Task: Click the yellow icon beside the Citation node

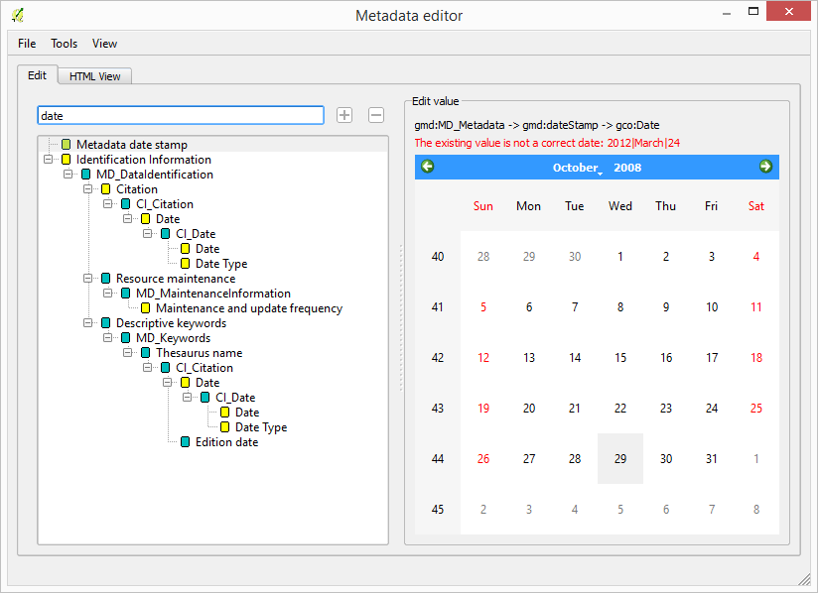Action: point(106,188)
